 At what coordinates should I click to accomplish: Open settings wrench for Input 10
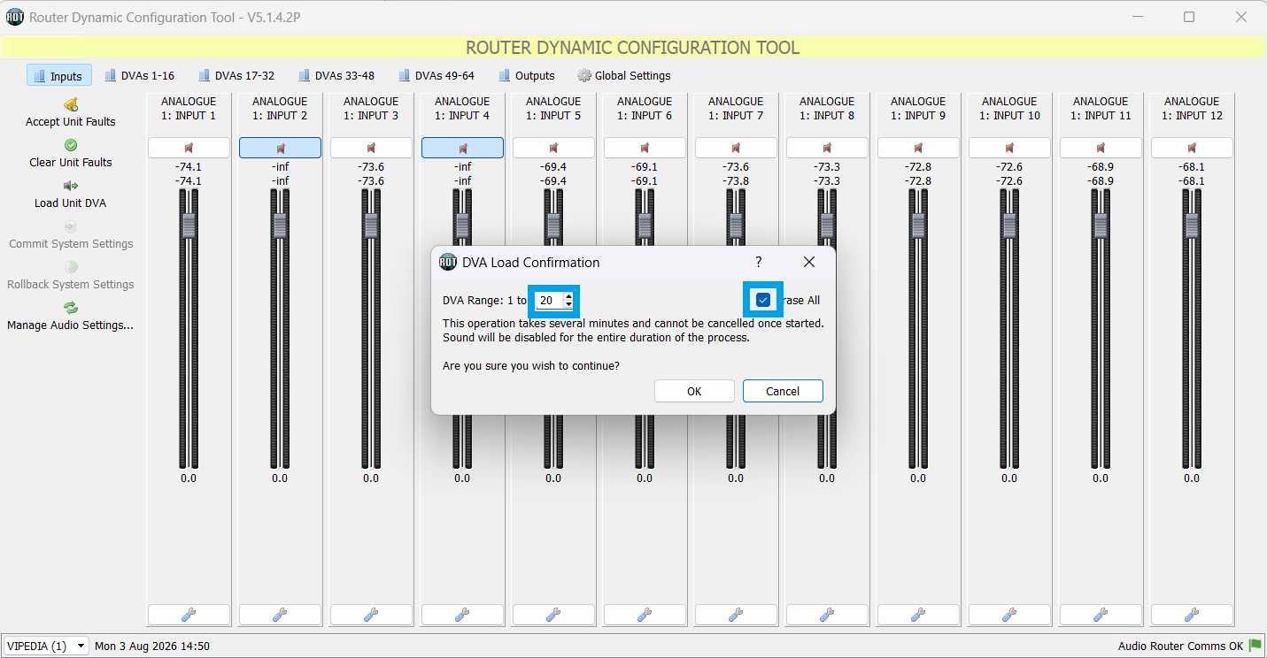[x=1009, y=615]
